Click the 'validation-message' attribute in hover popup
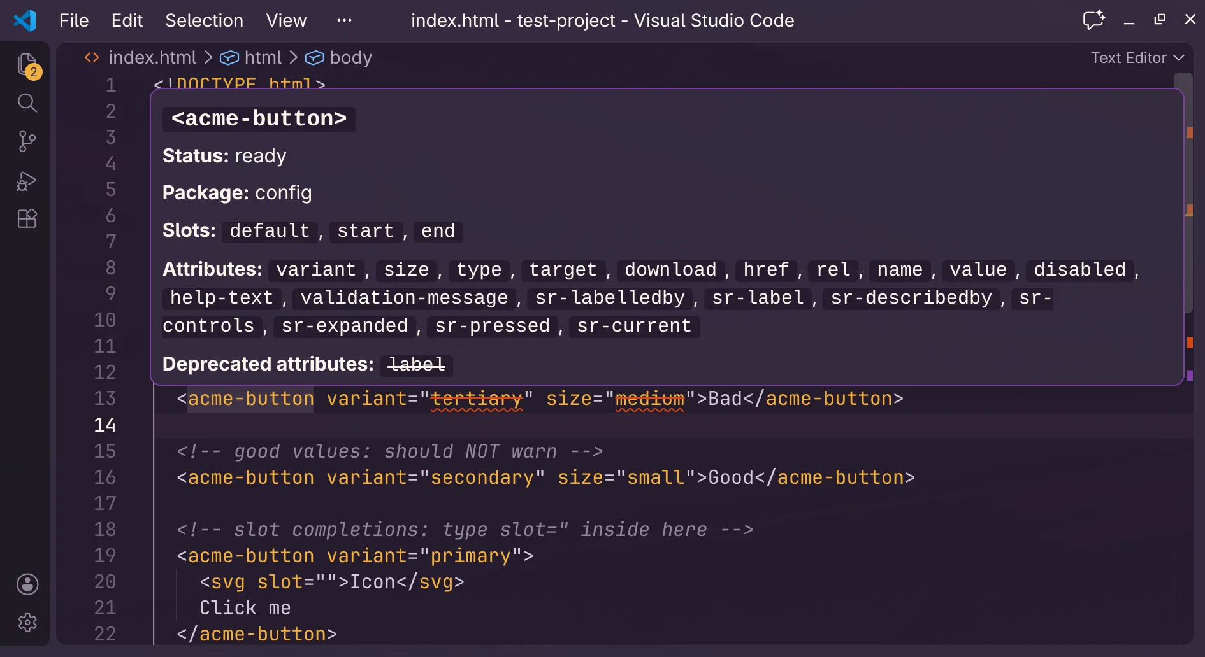 (405, 298)
